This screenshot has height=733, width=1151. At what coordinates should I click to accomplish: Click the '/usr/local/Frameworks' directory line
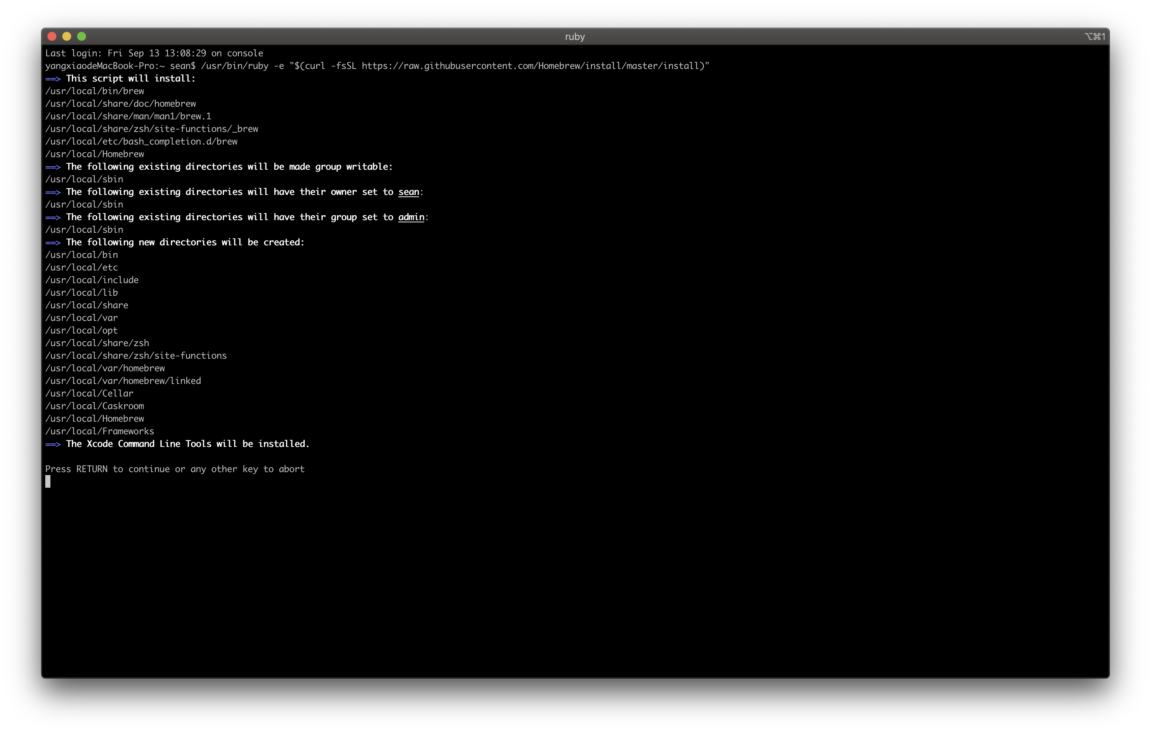(99, 431)
